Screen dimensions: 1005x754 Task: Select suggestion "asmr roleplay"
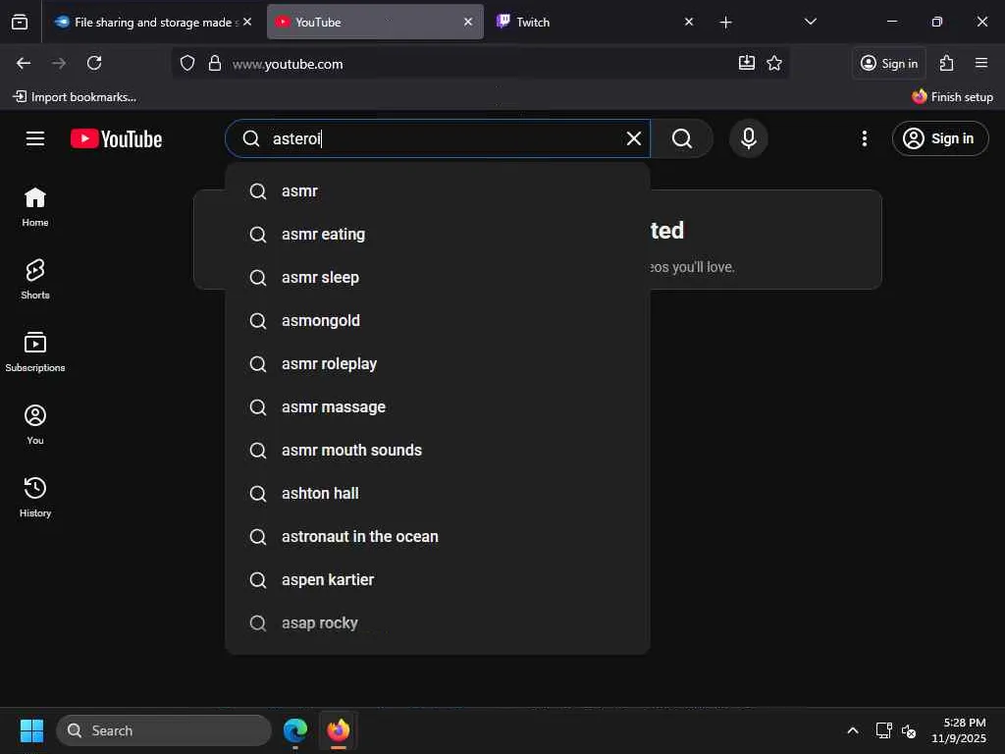[438, 363]
